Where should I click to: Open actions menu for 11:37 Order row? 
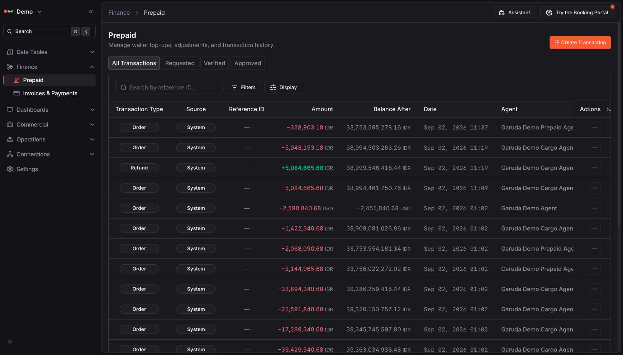click(x=595, y=127)
